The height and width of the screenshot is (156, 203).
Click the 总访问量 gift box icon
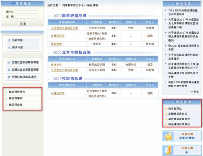(168, 136)
